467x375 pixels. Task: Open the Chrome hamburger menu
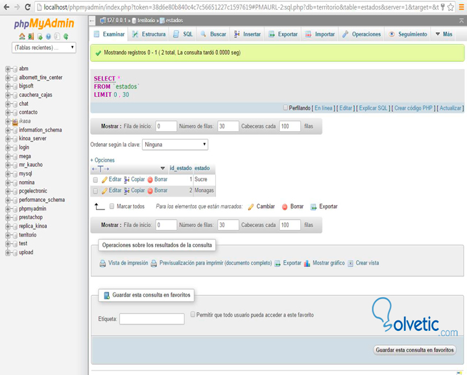pos(461,7)
